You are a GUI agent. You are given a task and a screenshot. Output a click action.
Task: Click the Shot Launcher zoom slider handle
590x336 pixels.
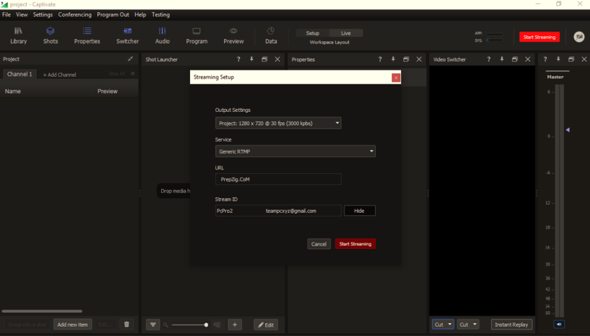click(206, 324)
